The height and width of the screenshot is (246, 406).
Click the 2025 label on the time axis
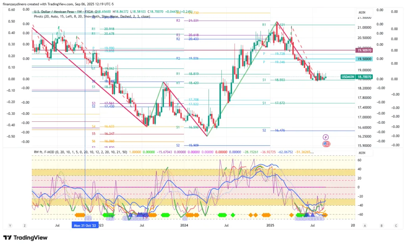[270, 225]
